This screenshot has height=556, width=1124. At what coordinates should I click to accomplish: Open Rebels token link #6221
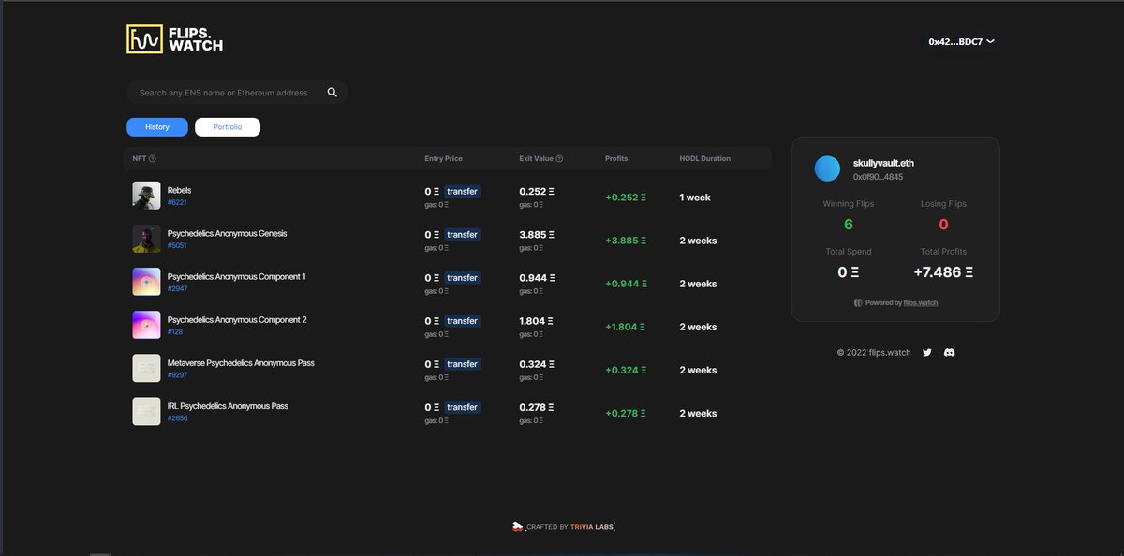[177, 202]
